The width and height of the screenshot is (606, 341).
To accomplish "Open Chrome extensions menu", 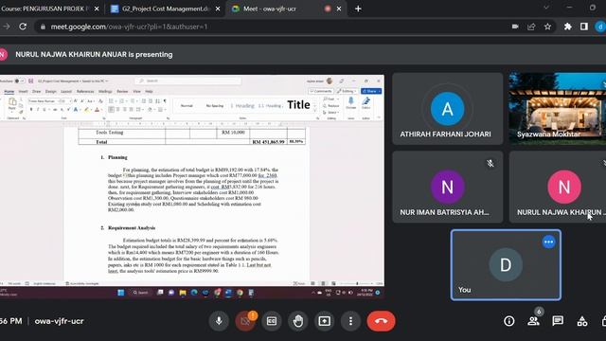I will pyautogui.click(x=568, y=27).
